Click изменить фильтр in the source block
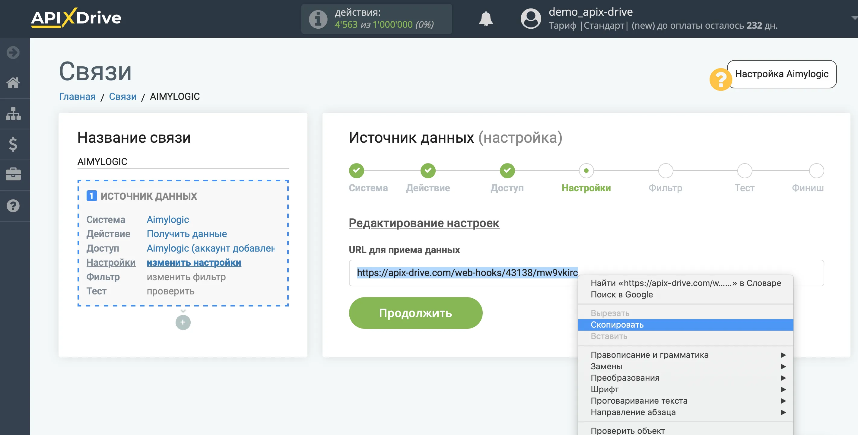This screenshot has width=858, height=435. tap(186, 277)
